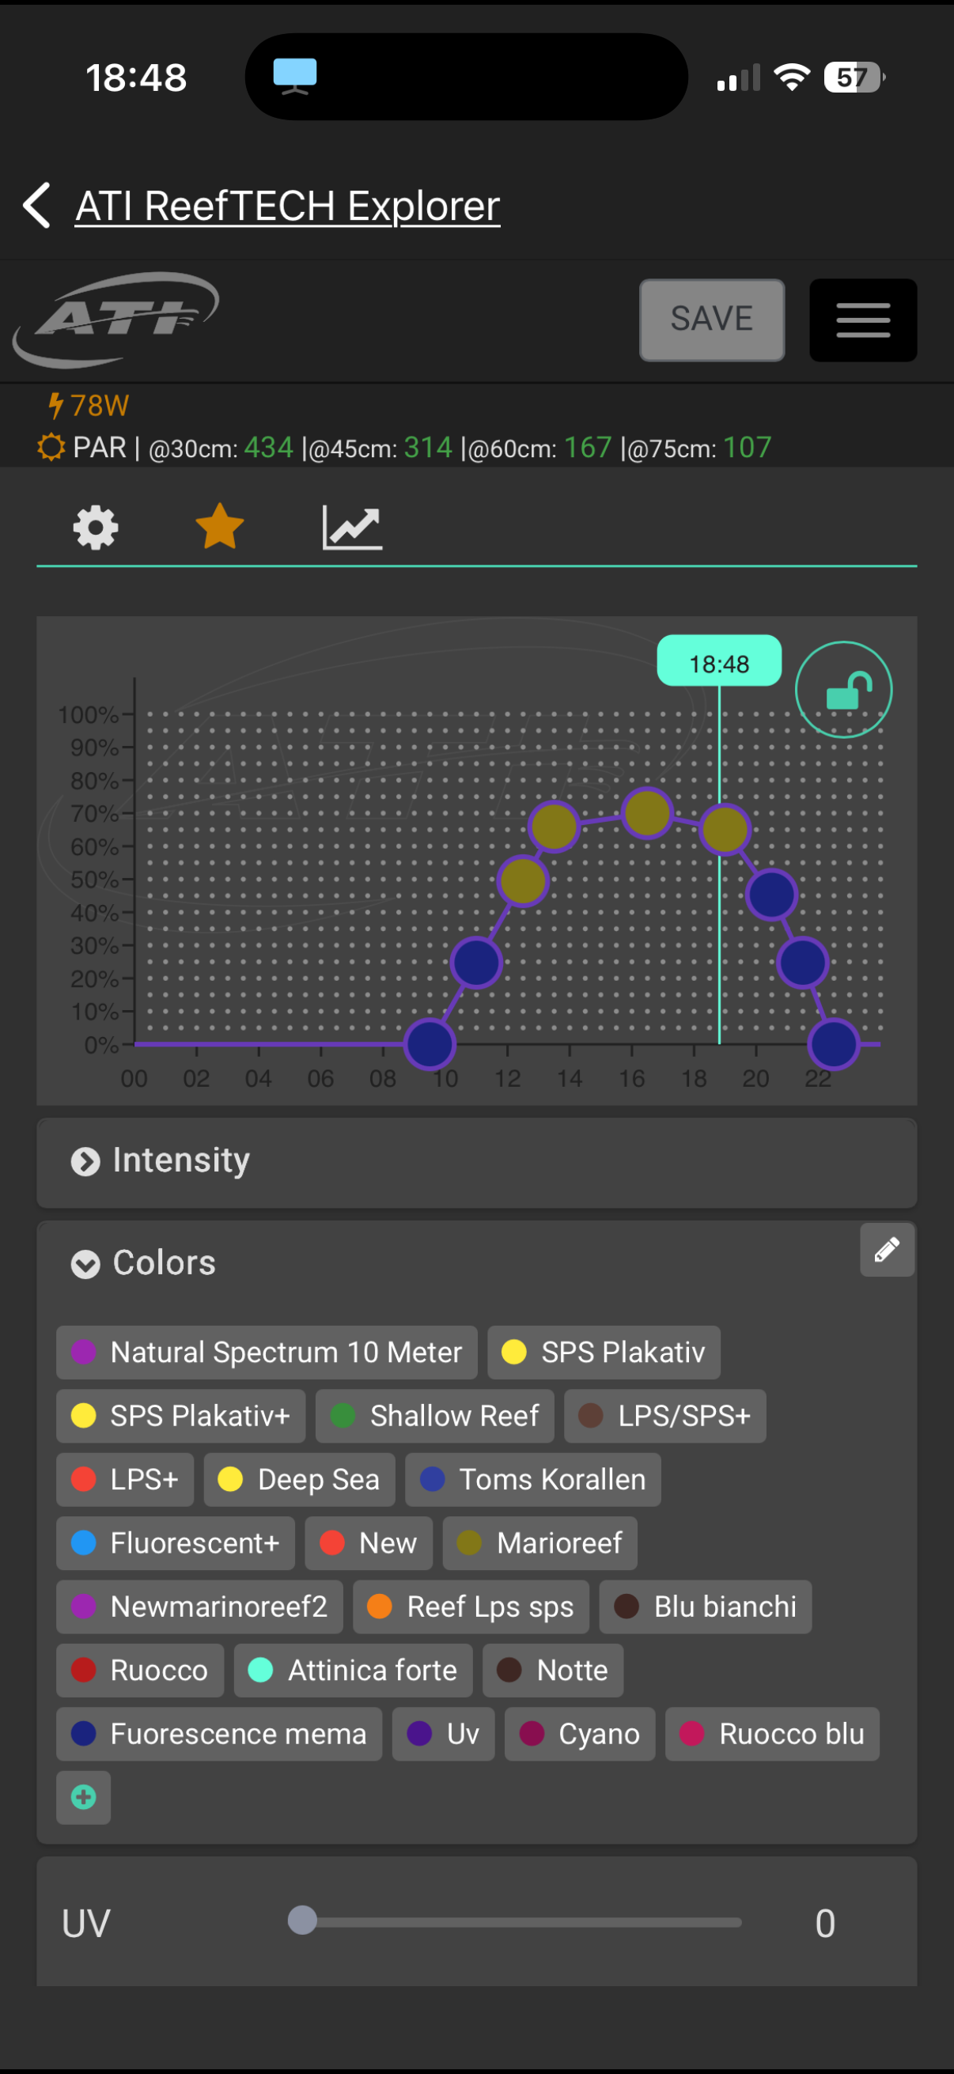Toggle the unlock padlock on chart

(844, 689)
